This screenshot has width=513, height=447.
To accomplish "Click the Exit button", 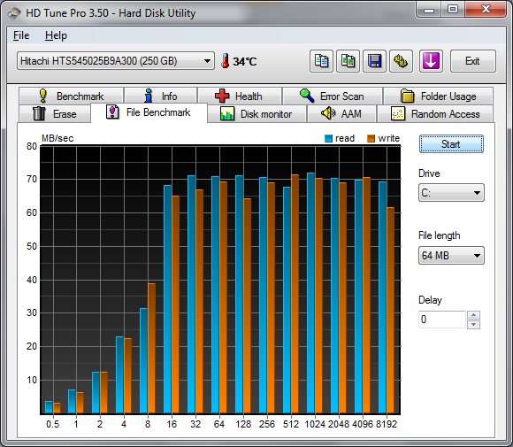I will coord(473,61).
